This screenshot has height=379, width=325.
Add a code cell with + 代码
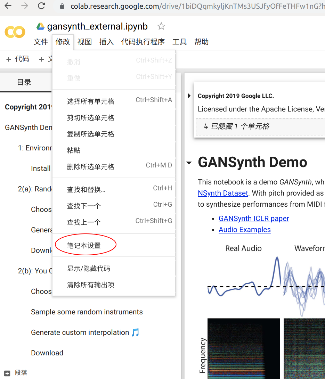(18, 59)
